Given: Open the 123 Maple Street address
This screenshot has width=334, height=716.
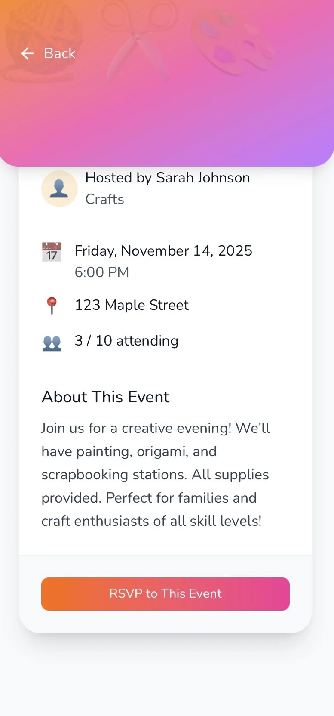Looking at the screenshot, I should [132, 305].
